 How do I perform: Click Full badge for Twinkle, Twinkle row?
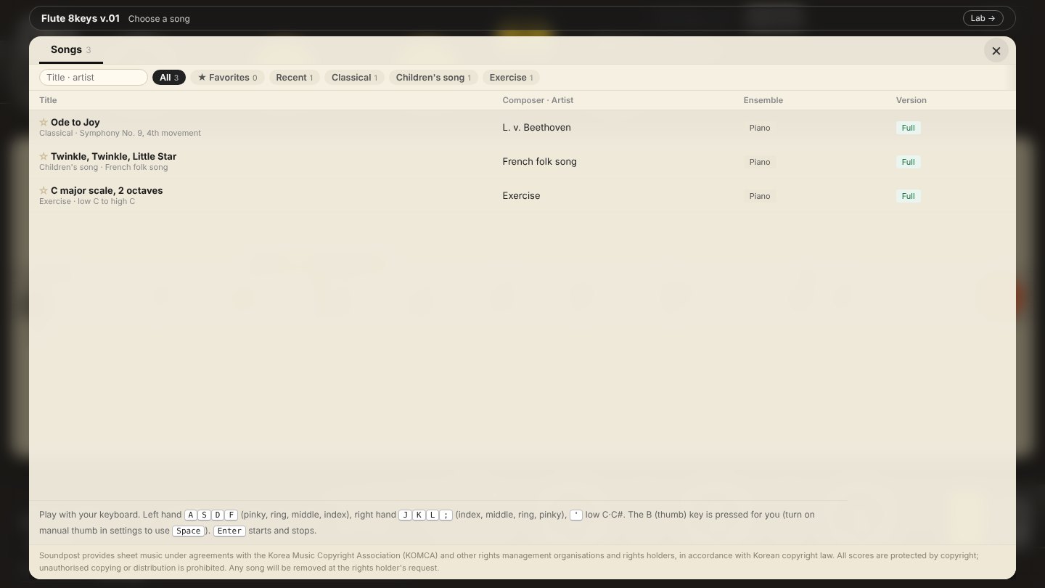coord(908,162)
